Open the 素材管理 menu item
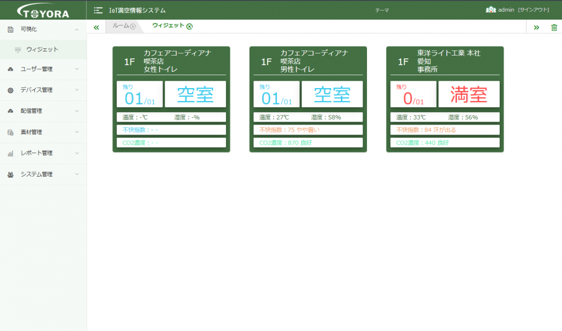Image resolution: width=562 pixels, height=331 pixels. [43, 132]
